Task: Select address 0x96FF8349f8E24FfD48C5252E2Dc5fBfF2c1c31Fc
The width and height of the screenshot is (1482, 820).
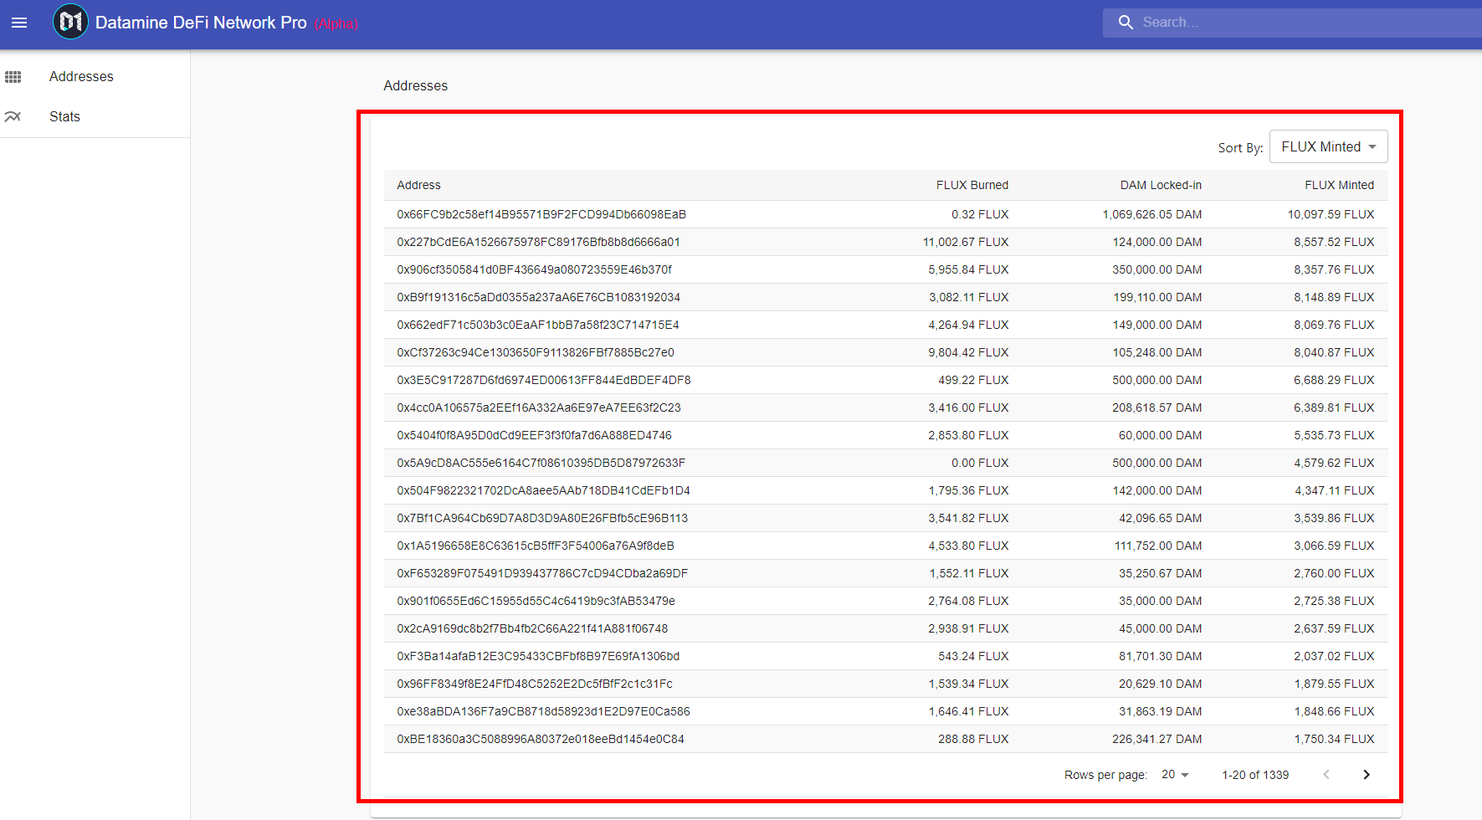Action: coord(535,684)
